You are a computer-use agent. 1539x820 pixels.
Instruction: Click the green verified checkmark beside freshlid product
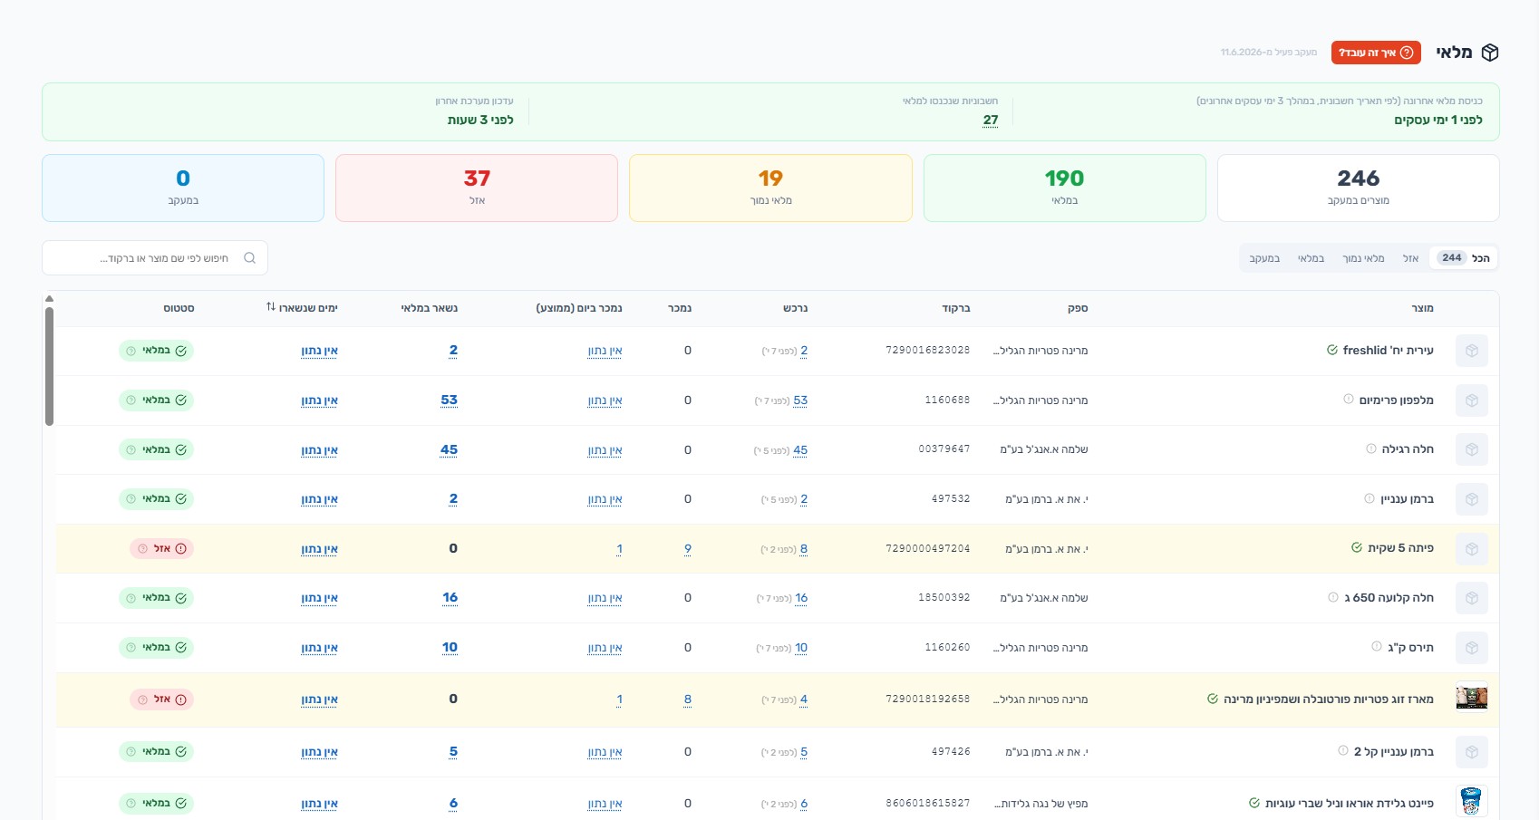click(1332, 350)
